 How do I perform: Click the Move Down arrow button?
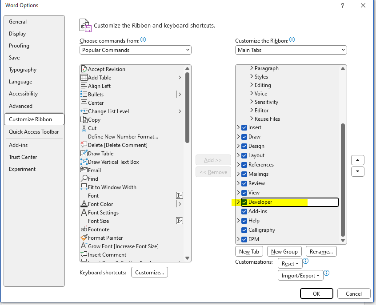pyautogui.click(x=357, y=171)
